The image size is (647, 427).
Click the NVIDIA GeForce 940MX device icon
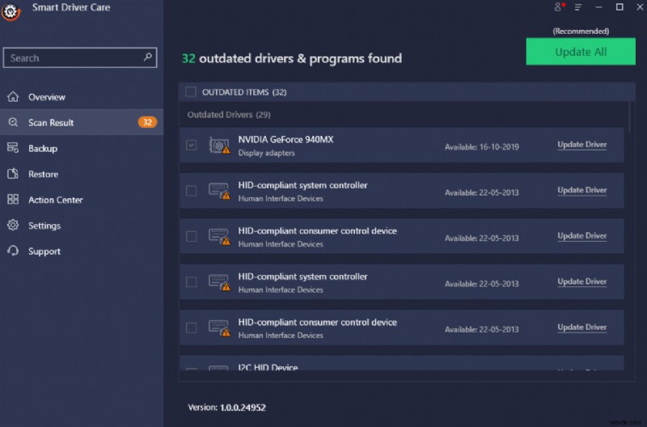(219, 146)
